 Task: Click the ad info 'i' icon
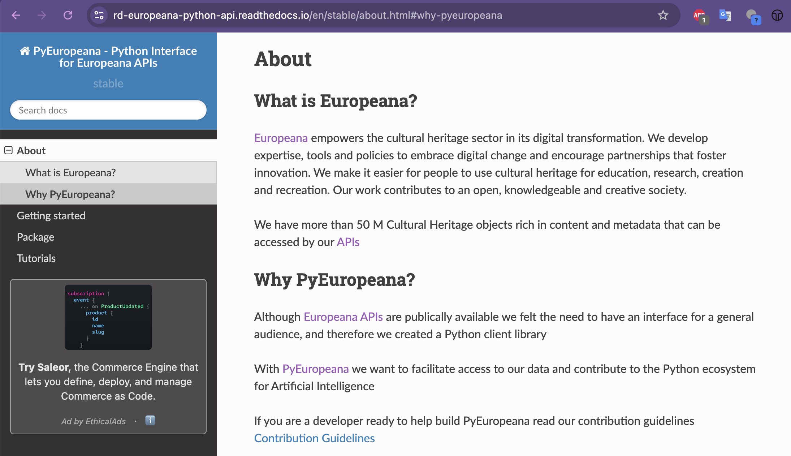150,420
